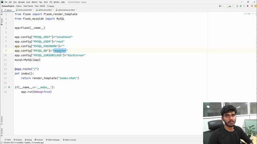
Task: Click PycharmProjects in the breadcrumb bar
Action: point(8,6)
